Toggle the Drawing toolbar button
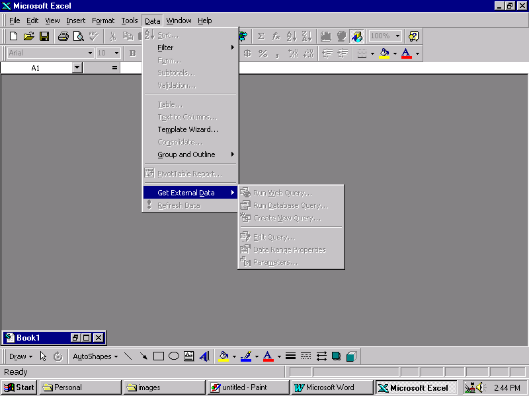529x396 pixels. 357,36
